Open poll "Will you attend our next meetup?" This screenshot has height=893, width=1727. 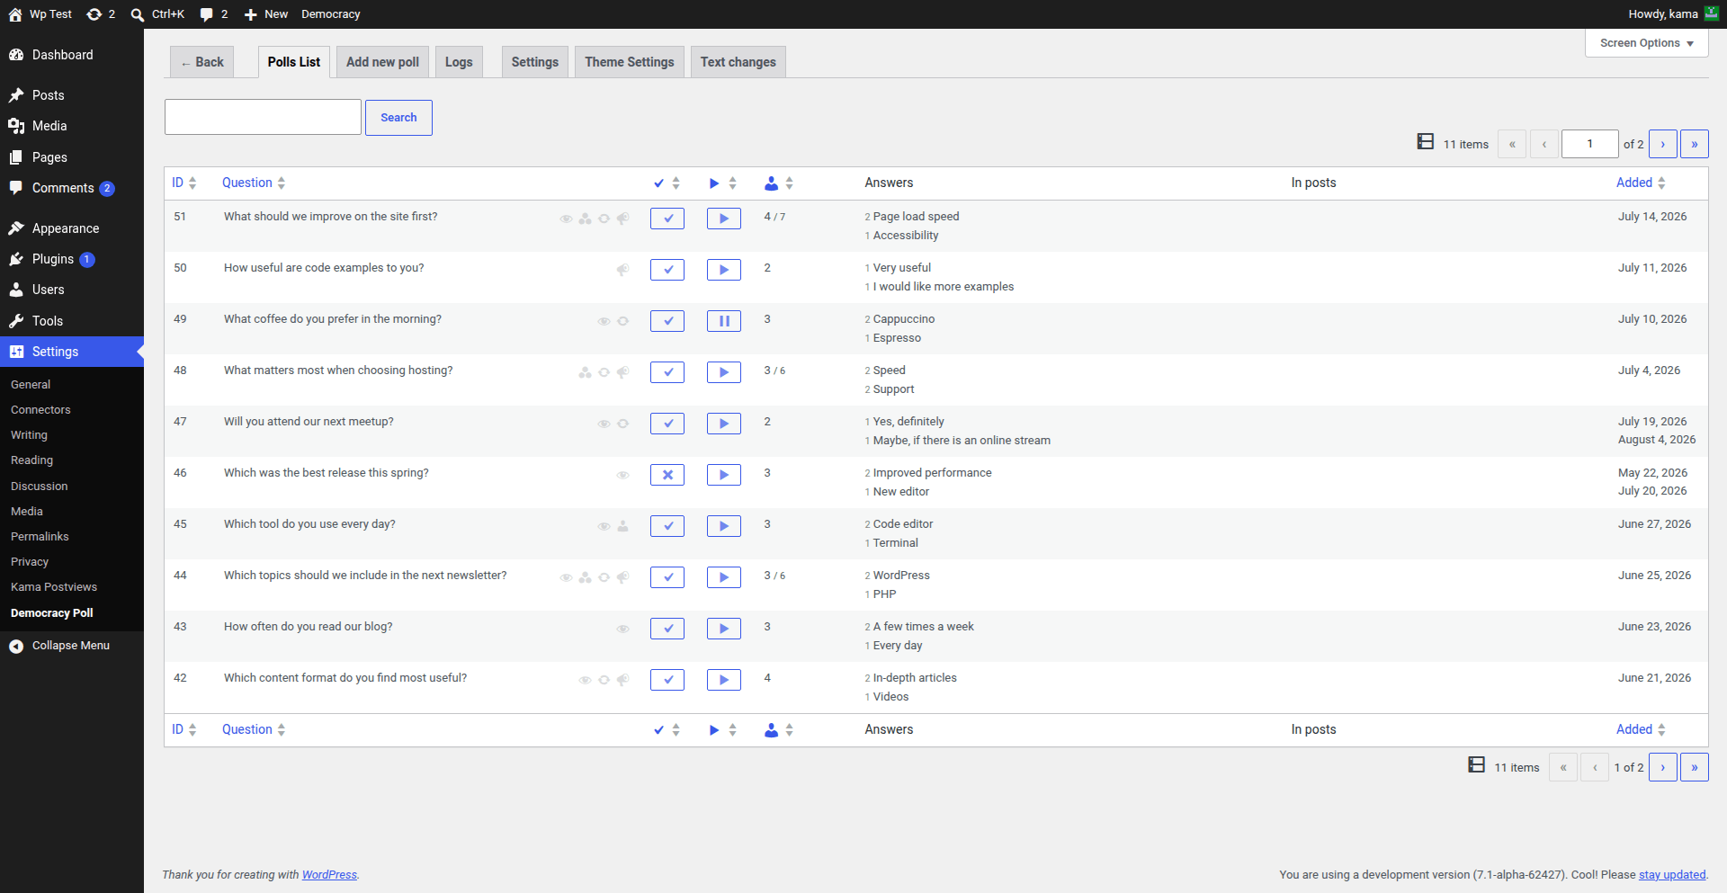(x=309, y=422)
